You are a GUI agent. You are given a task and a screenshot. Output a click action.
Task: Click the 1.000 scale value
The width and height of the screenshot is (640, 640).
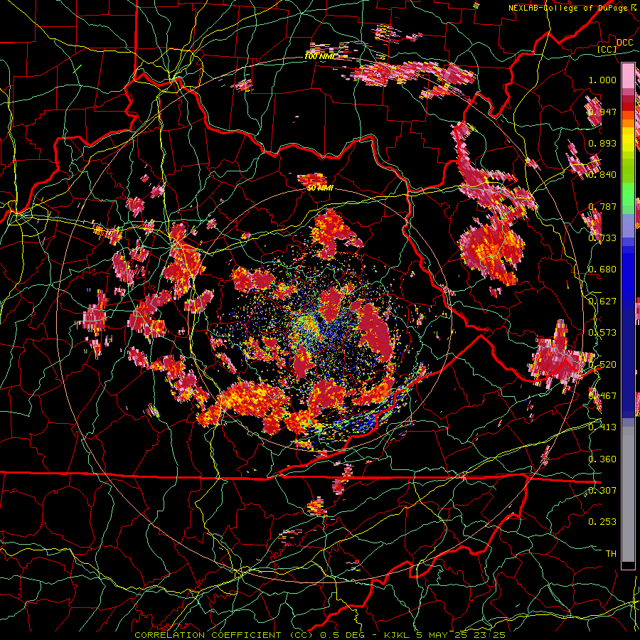pos(602,80)
